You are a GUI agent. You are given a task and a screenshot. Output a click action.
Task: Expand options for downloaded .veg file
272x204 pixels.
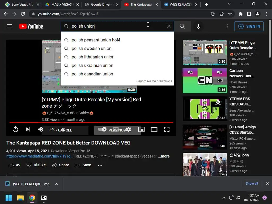pos(57,184)
